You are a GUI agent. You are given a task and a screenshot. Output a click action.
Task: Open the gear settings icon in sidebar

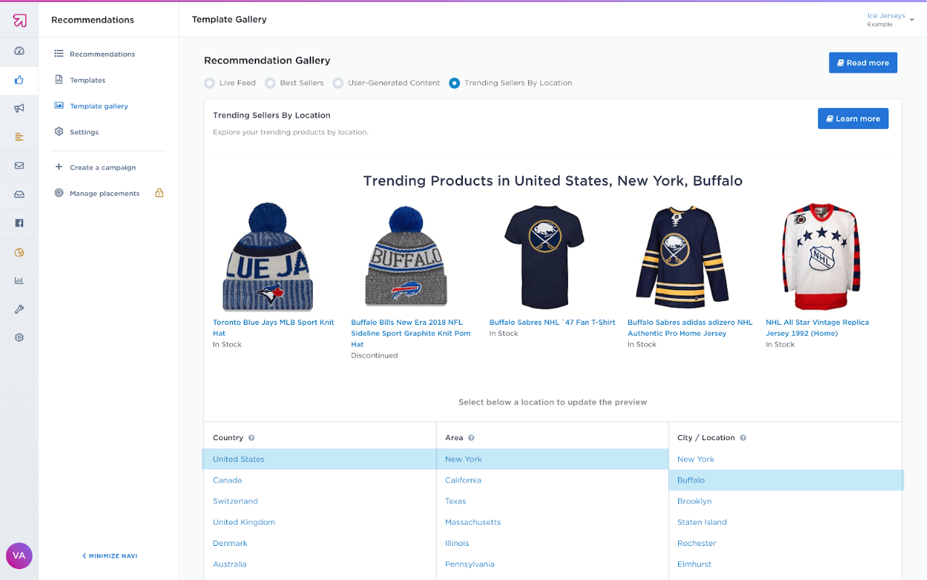20,338
